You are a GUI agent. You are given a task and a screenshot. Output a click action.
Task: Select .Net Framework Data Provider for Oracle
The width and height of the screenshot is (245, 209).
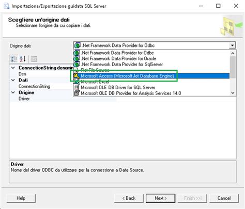point(151,59)
